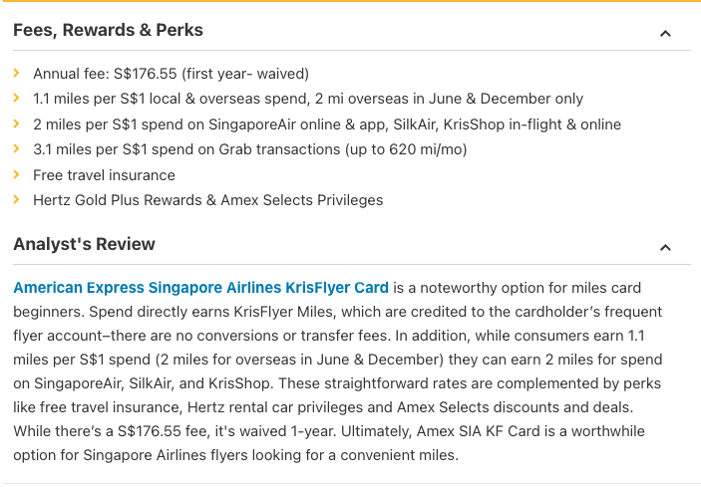Screen dimensions: 701x487
Task: Collapse the Fees, Rewards & Perks chevron
Action: (x=665, y=34)
